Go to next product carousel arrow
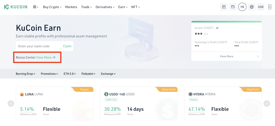The image size is (275, 126). (267, 104)
